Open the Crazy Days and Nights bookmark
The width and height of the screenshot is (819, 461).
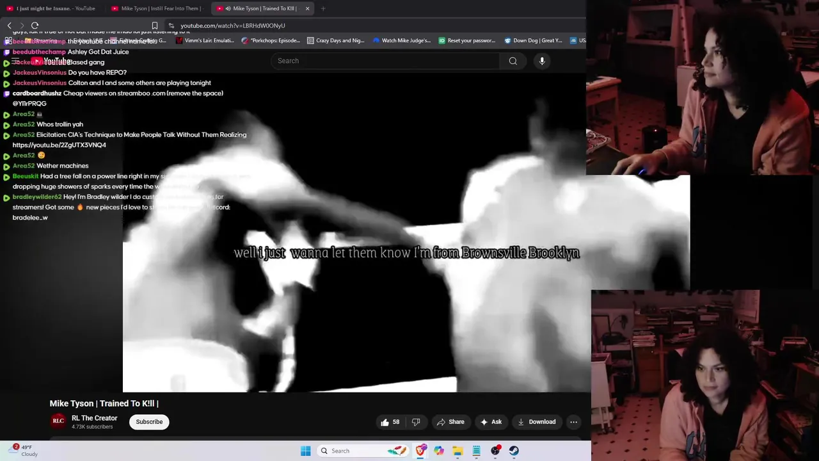tap(335, 40)
